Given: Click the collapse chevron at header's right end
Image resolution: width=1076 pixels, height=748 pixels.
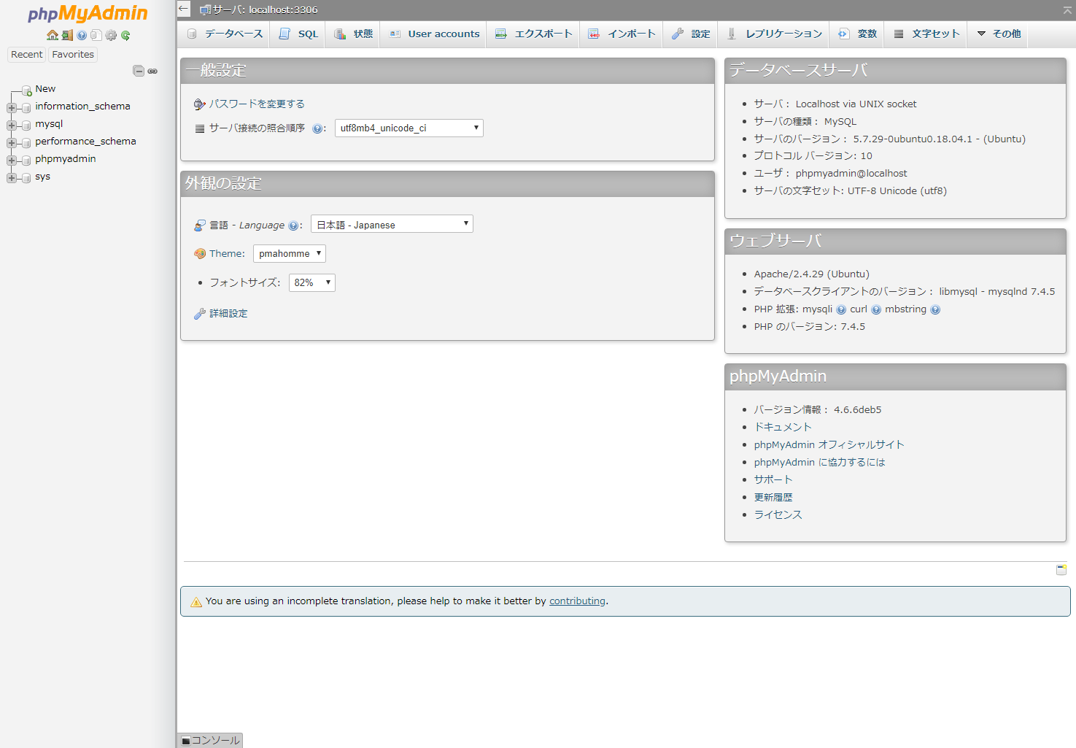Looking at the screenshot, I should (1067, 10).
